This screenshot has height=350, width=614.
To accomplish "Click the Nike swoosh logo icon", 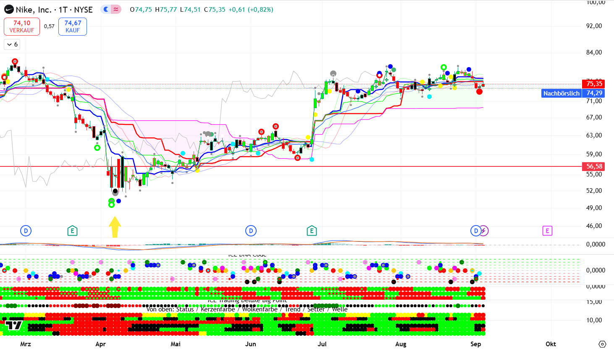I will point(8,10).
